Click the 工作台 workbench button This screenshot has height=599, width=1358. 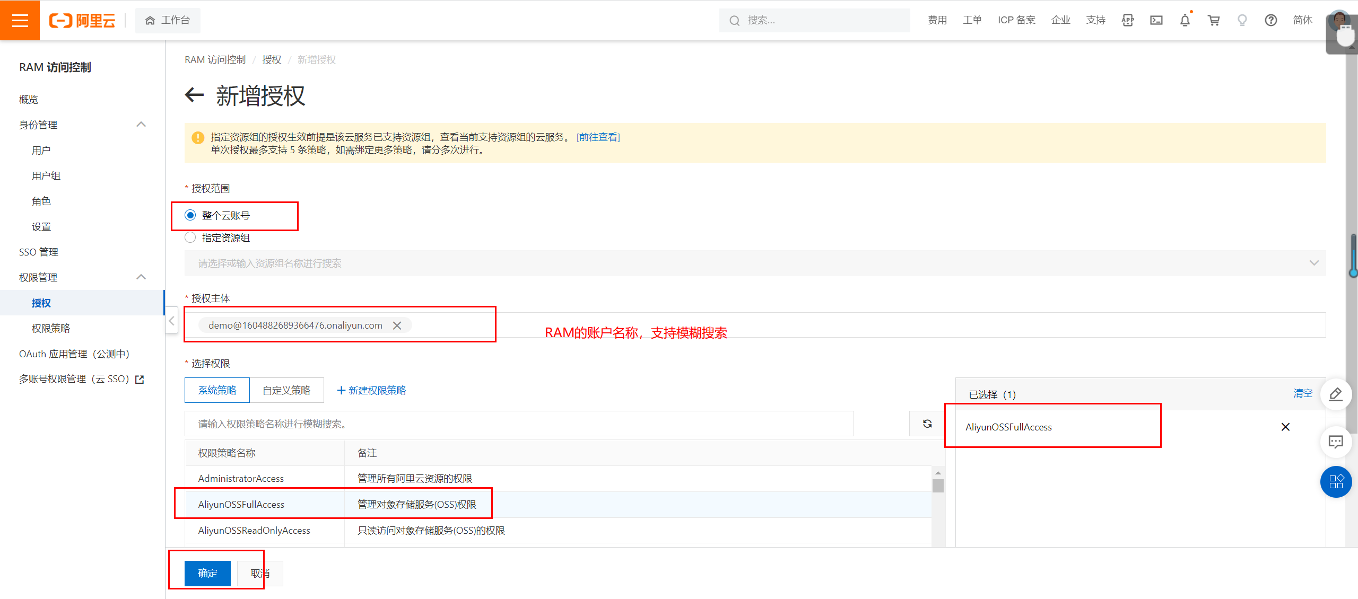(168, 20)
